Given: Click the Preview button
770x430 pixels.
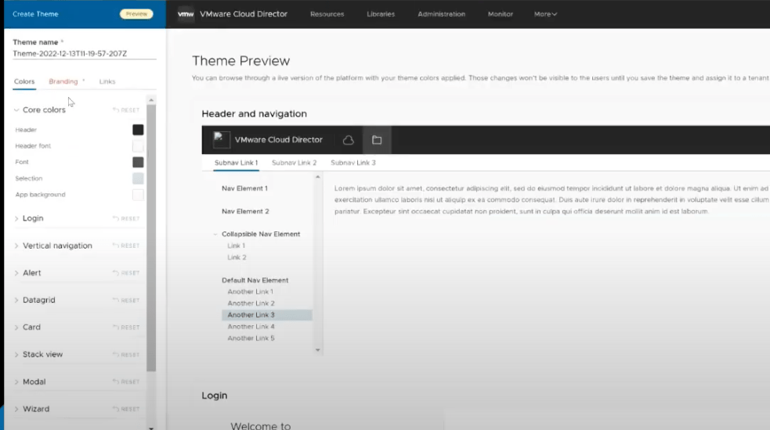Looking at the screenshot, I should [x=136, y=14].
